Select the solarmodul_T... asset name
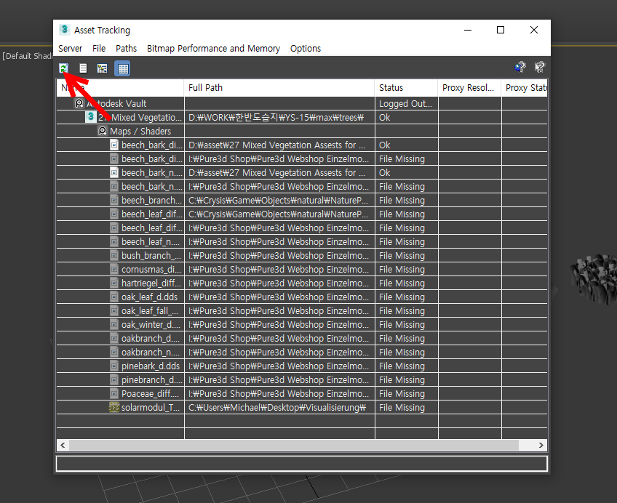This screenshot has width=617, height=503. 151,407
